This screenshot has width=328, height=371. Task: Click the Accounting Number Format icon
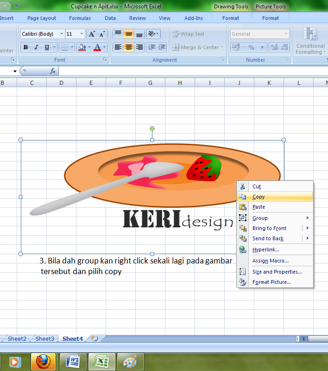coord(236,47)
